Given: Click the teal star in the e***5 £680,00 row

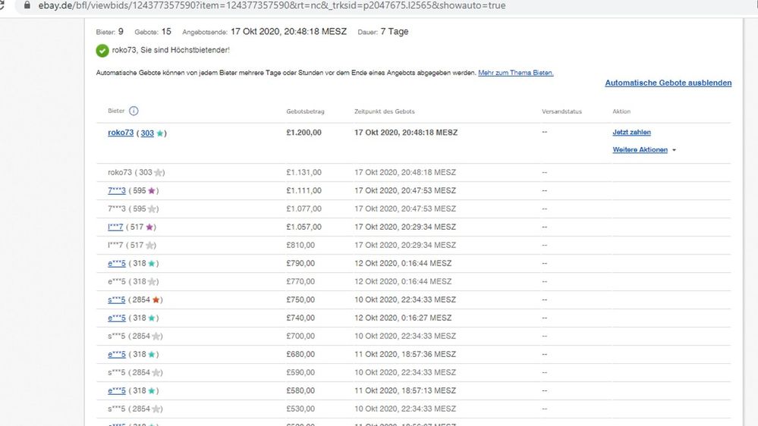Looking at the screenshot, I should tap(152, 355).
